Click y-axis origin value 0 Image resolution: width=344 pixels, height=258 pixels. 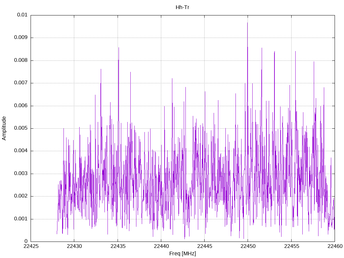click(x=26, y=241)
